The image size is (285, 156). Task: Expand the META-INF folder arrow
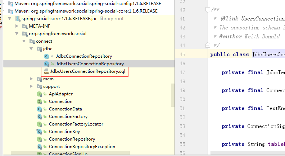17,26
